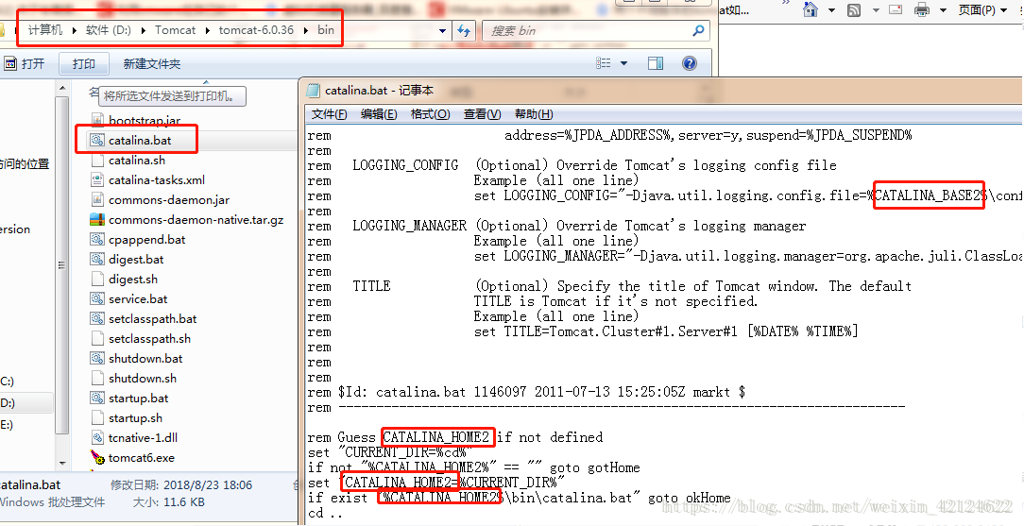The width and height of the screenshot is (1024, 526).
Task: Select the tcnative-1.dll file icon
Action: click(97, 438)
